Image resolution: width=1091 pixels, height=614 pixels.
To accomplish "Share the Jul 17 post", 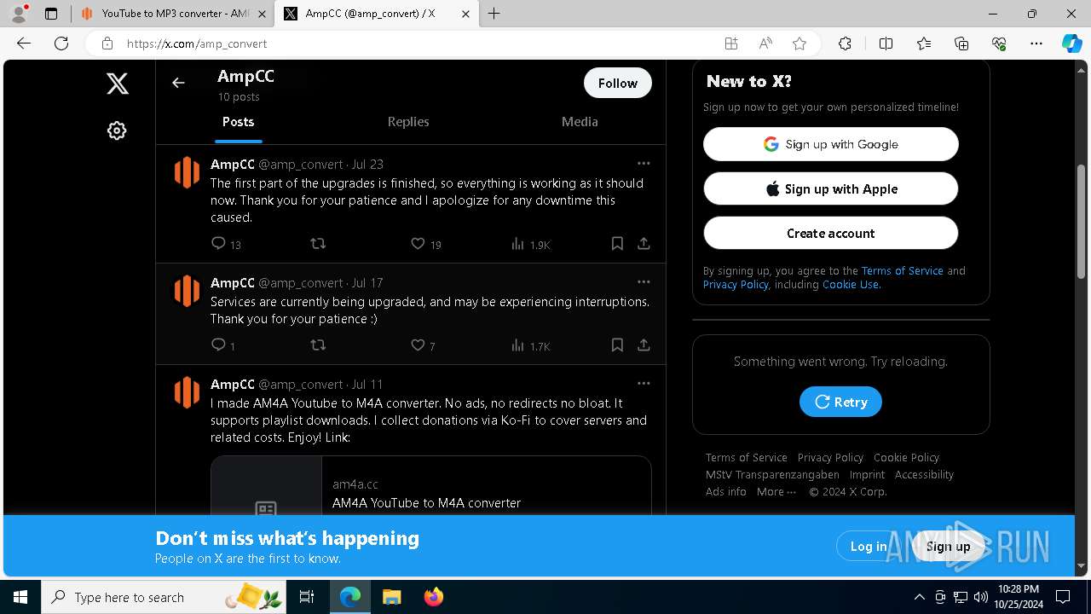I will (644, 345).
